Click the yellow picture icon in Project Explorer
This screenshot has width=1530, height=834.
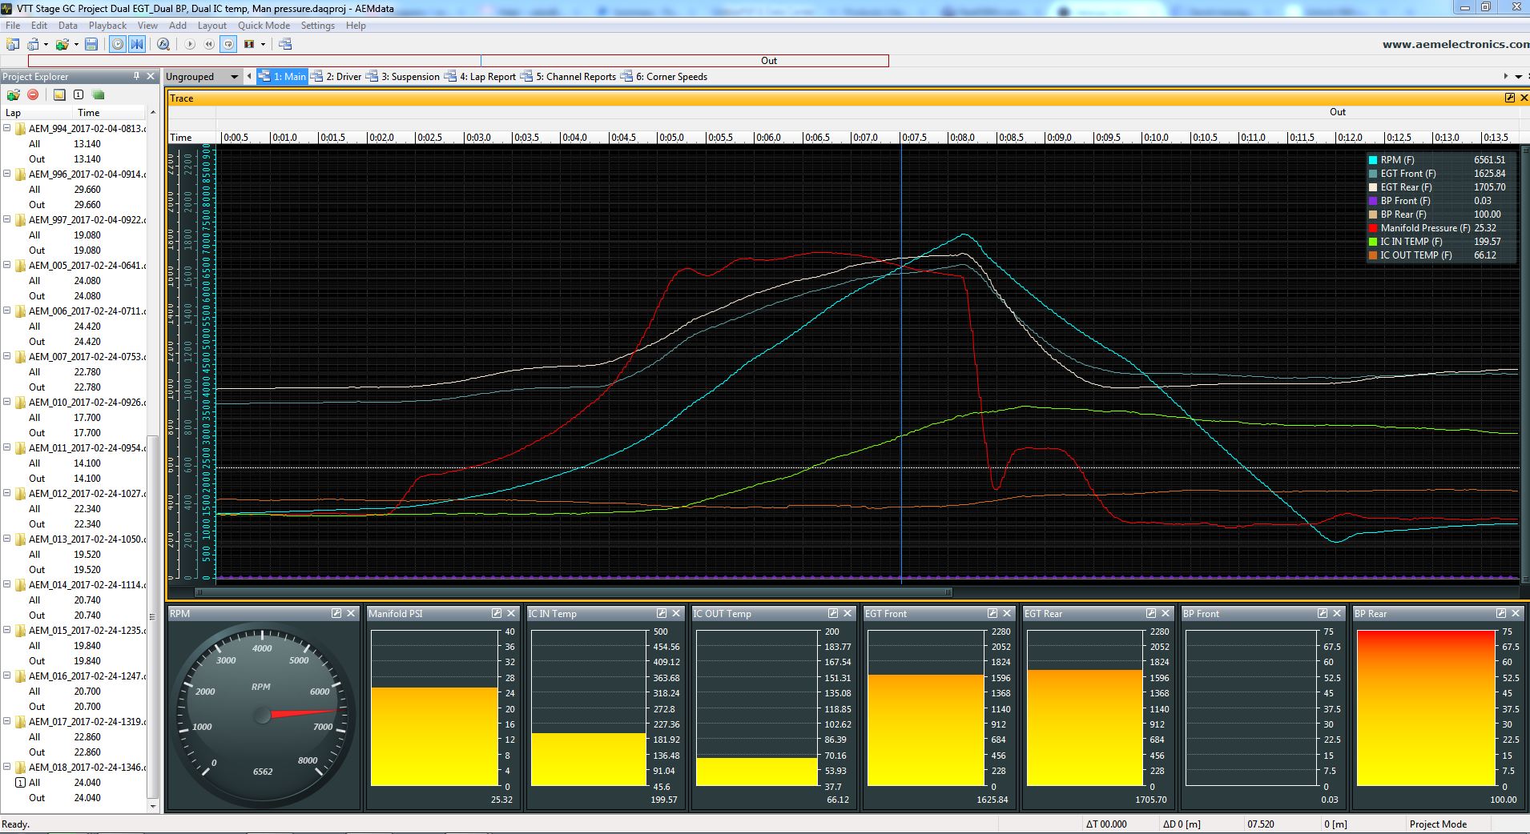pyautogui.click(x=59, y=94)
